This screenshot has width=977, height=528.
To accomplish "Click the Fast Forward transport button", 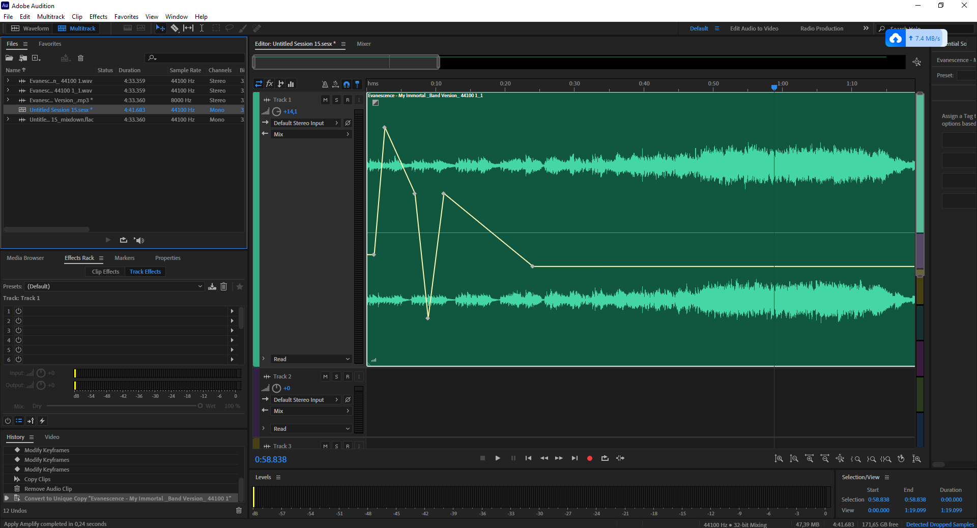I will point(559,458).
